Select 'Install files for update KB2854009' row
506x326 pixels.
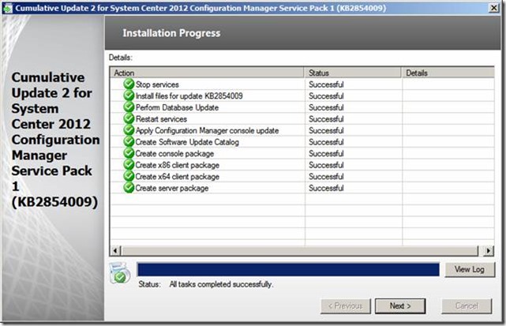(189, 96)
